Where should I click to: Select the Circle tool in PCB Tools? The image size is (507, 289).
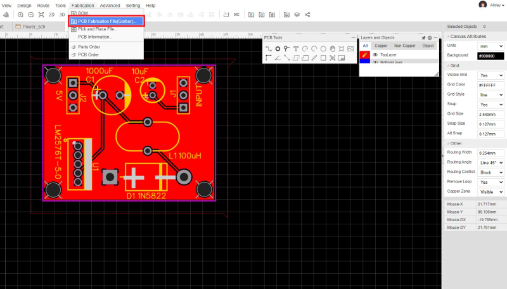tap(323, 49)
